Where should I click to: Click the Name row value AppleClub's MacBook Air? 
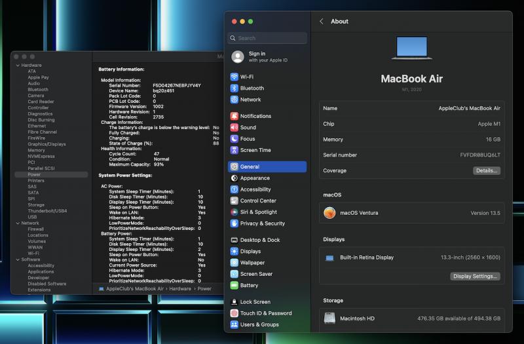click(469, 108)
